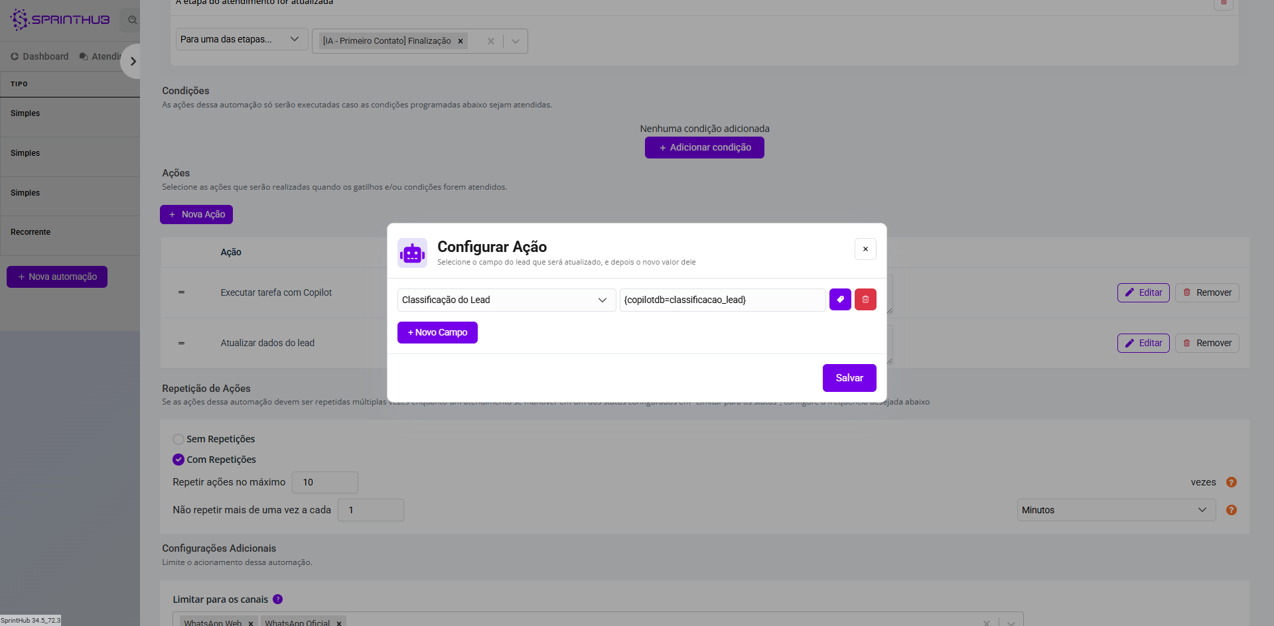This screenshot has height=626, width=1274.
Task: Click the purple tag icon beside value field
Action: (840, 300)
